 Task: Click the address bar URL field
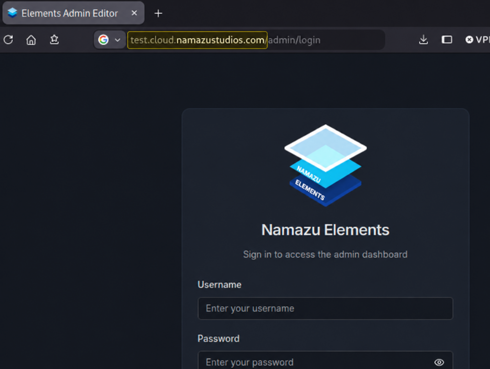(256, 40)
